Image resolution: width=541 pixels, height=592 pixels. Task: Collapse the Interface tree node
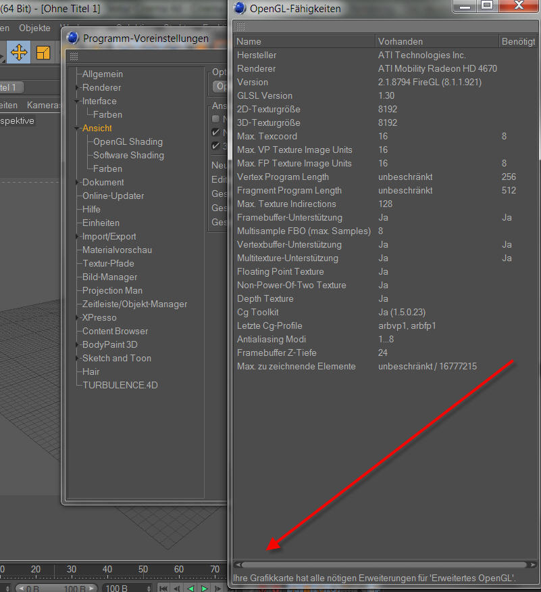click(x=77, y=101)
